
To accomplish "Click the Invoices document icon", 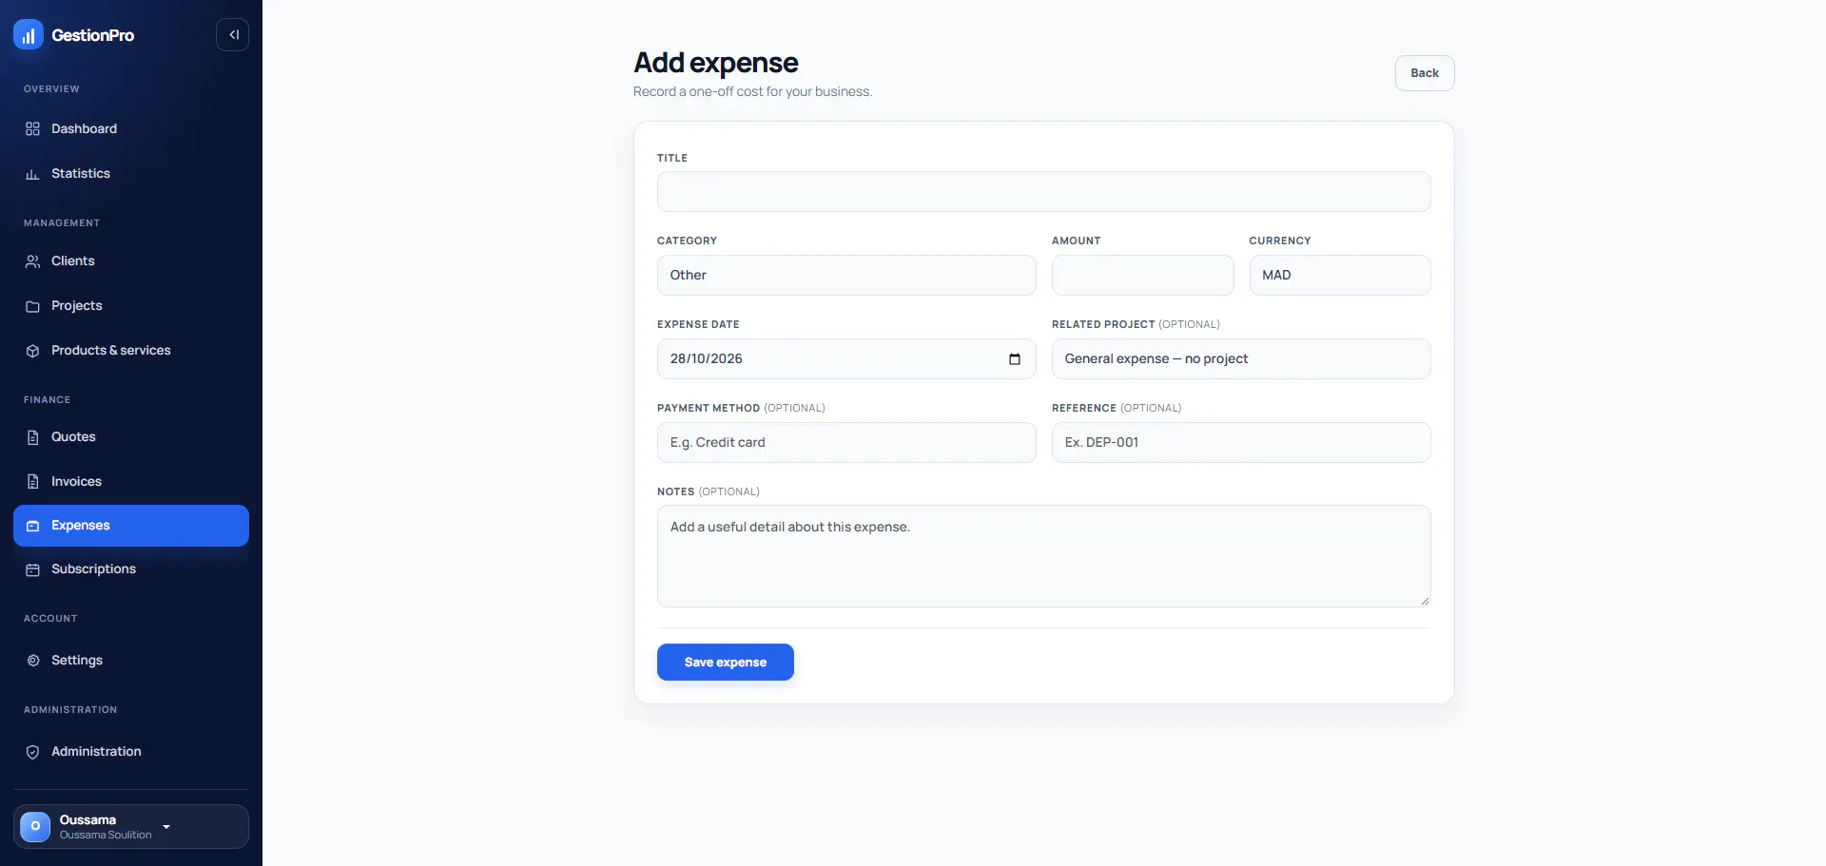I will (x=32, y=482).
